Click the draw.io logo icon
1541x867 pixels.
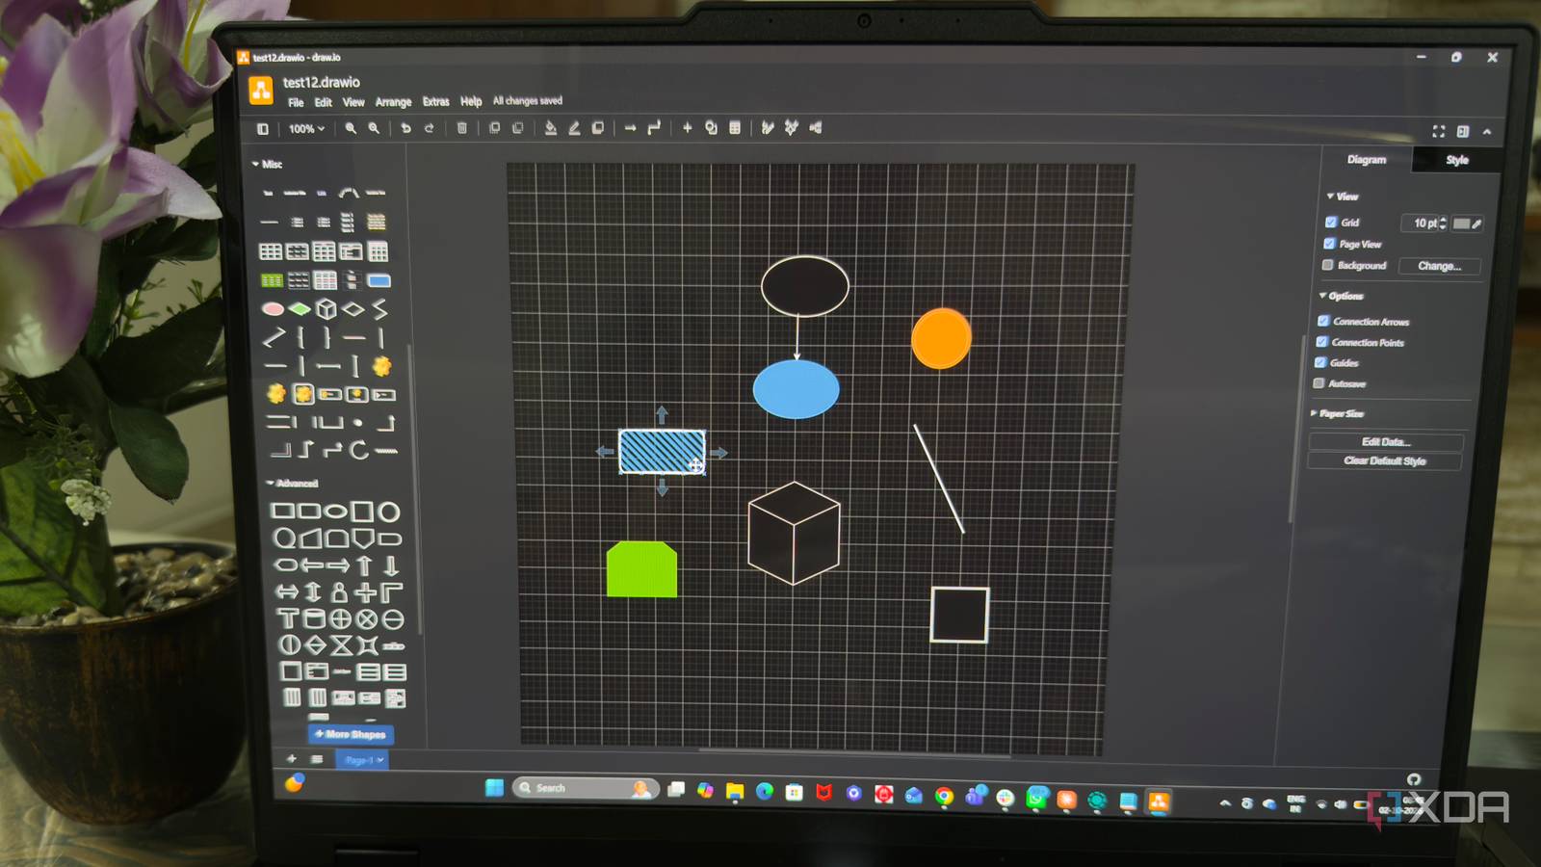[x=261, y=90]
